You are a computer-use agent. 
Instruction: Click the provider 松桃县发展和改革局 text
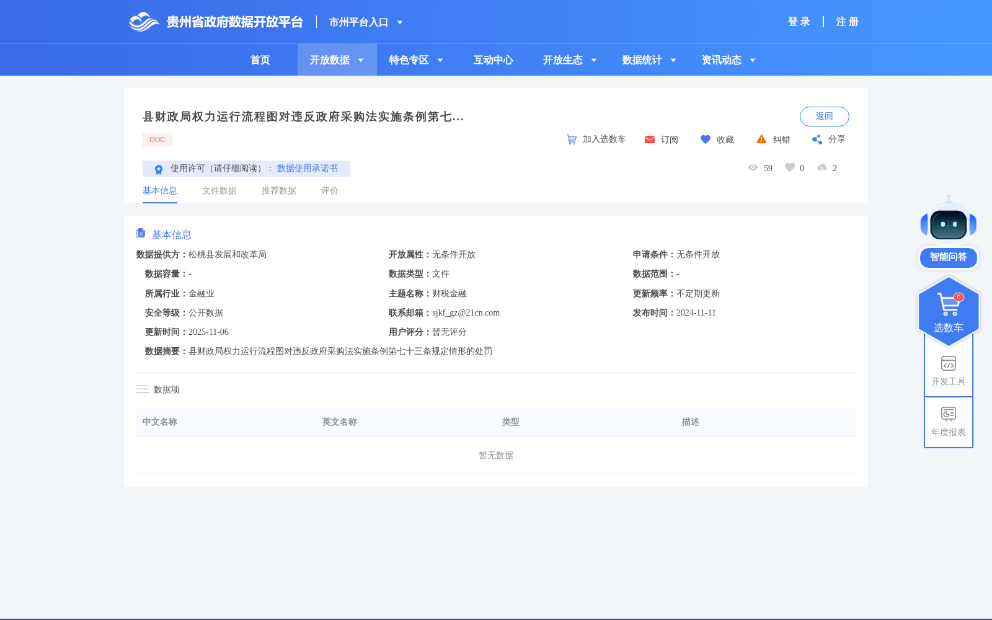(x=228, y=255)
